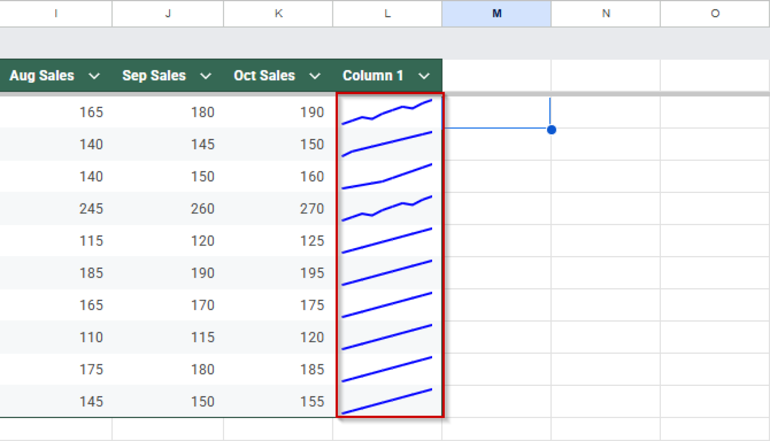Select the Oct Sales header cell

[264, 76]
